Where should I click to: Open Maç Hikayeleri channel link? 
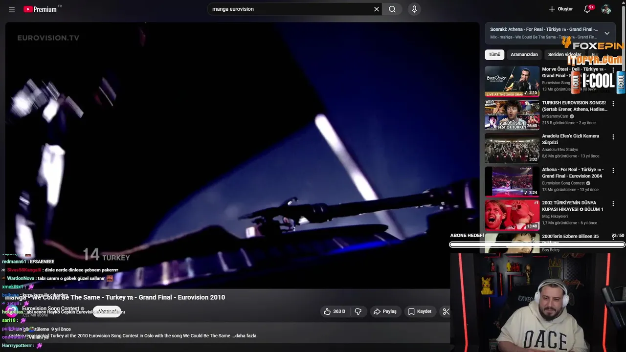(555, 216)
